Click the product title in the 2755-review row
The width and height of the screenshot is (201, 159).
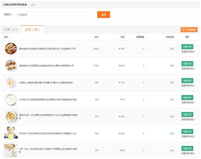(x=46, y=66)
